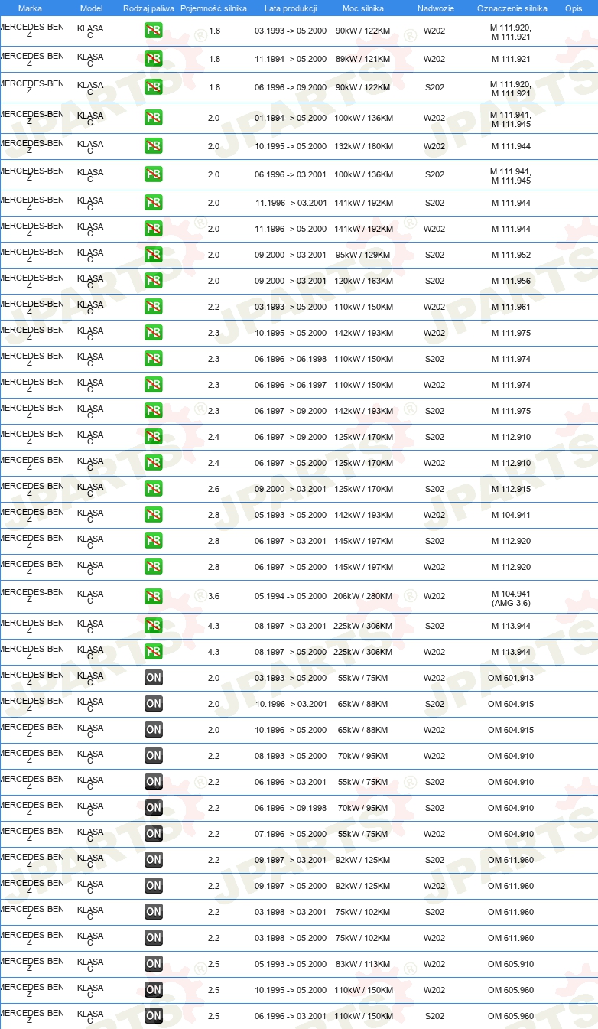Select the PB fuel icon for 95kW / 129KM
The height and width of the screenshot is (1029, 598).
(154, 255)
